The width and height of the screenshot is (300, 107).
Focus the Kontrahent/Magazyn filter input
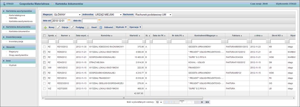206,41
